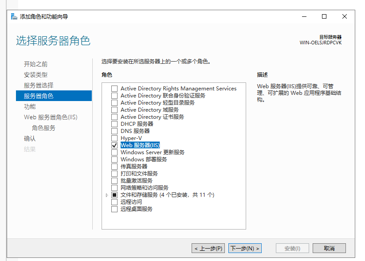
Task: Click the 上一步(P) button
Action: [x=208, y=248]
